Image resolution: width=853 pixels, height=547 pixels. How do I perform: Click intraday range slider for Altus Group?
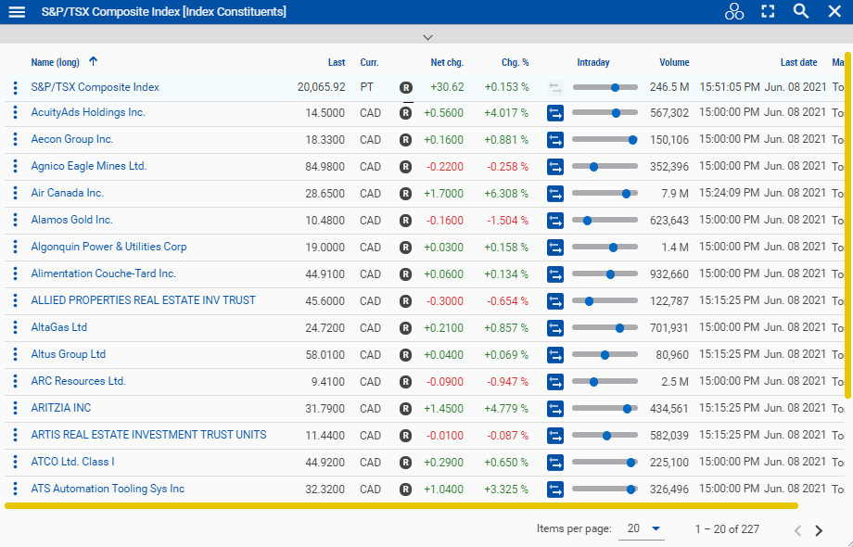[605, 354]
